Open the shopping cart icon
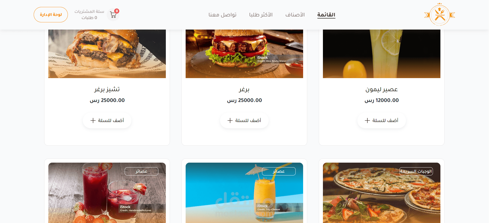Image resolution: width=489 pixels, height=223 pixels. click(x=113, y=15)
